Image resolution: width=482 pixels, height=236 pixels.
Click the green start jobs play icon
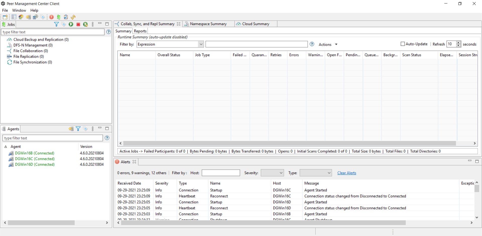(71, 24)
